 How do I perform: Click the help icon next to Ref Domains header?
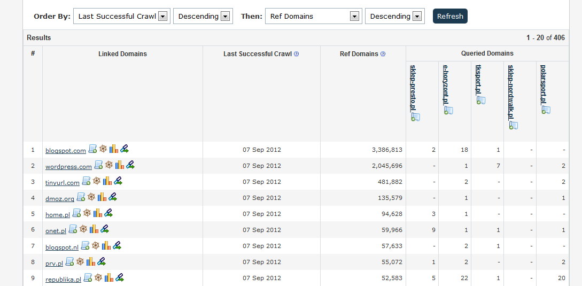(383, 54)
